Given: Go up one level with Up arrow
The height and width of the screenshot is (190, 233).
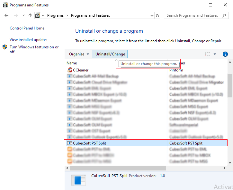Looking at the screenshot, I should (x=30, y=15).
